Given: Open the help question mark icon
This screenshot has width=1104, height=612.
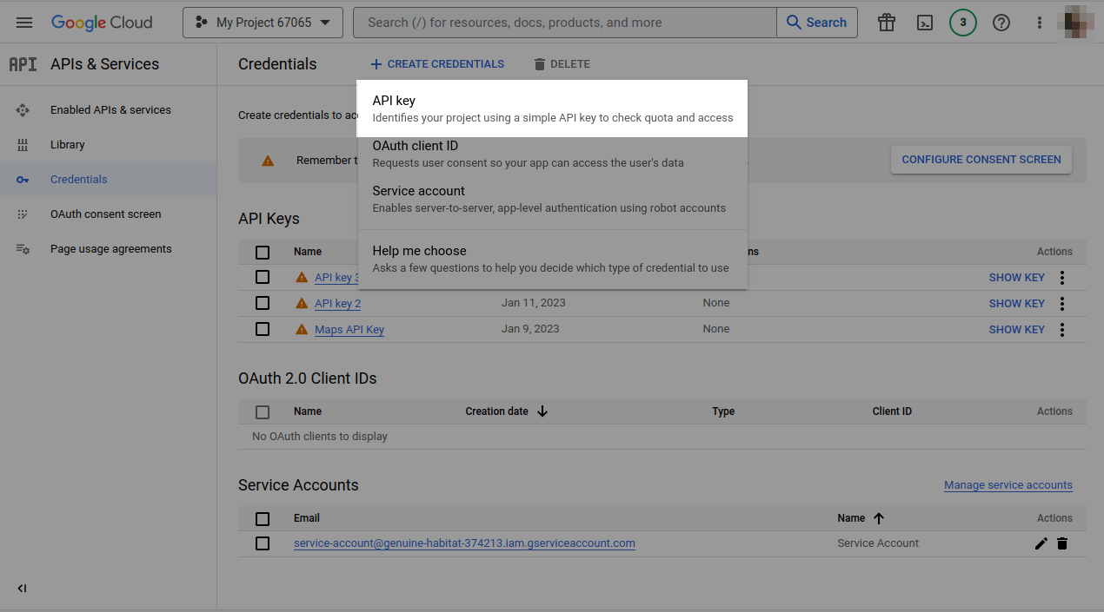Looking at the screenshot, I should coord(1001,23).
